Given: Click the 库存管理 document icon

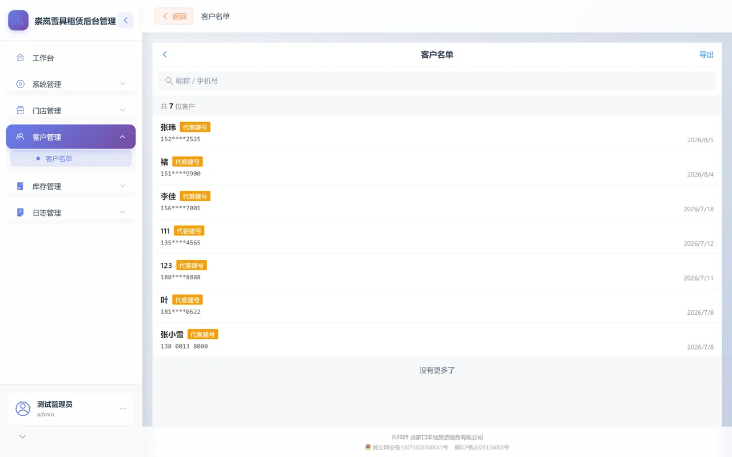Looking at the screenshot, I should click(x=20, y=186).
